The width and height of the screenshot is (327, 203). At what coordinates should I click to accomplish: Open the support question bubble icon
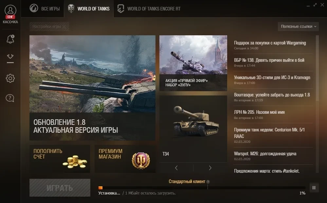point(10,98)
